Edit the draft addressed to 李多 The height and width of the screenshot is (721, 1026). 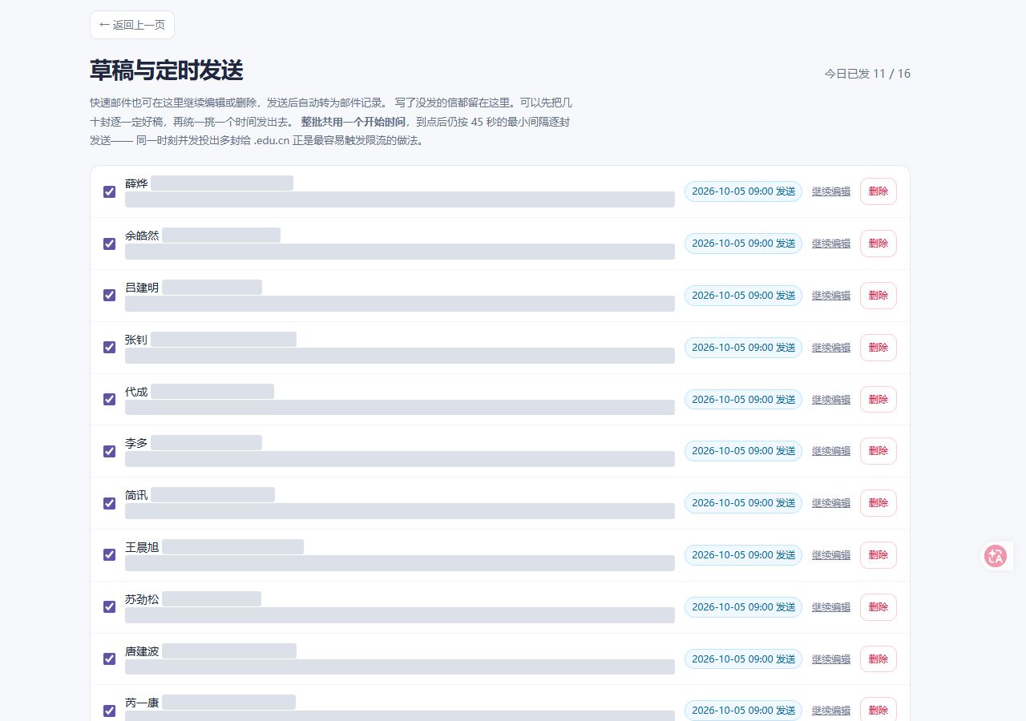click(x=831, y=451)
